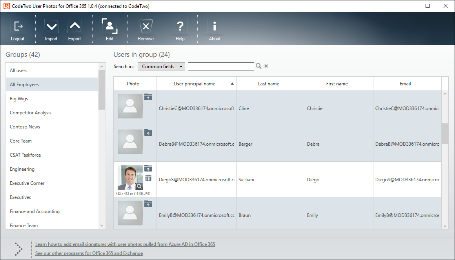Click the last name cell 'Braun'
455x260 pixels.
pos(271,214)
